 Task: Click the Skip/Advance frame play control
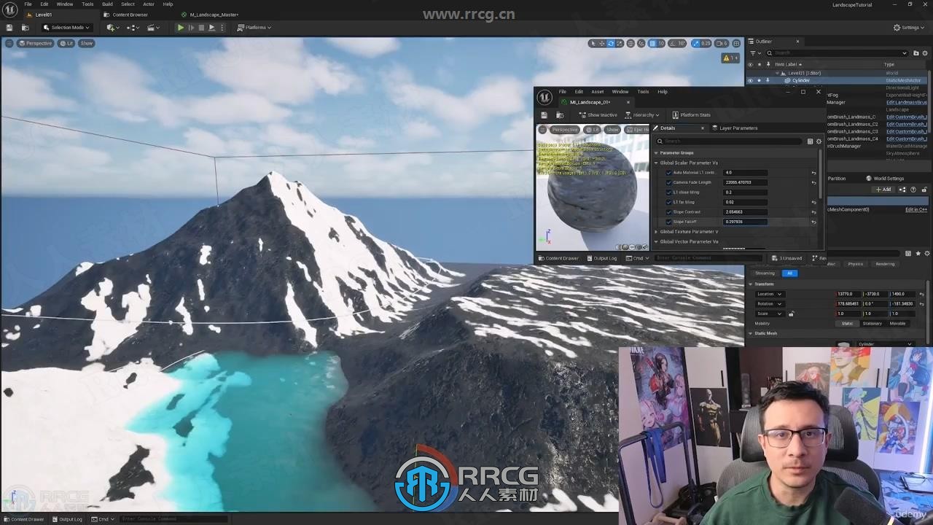(191, 28)
